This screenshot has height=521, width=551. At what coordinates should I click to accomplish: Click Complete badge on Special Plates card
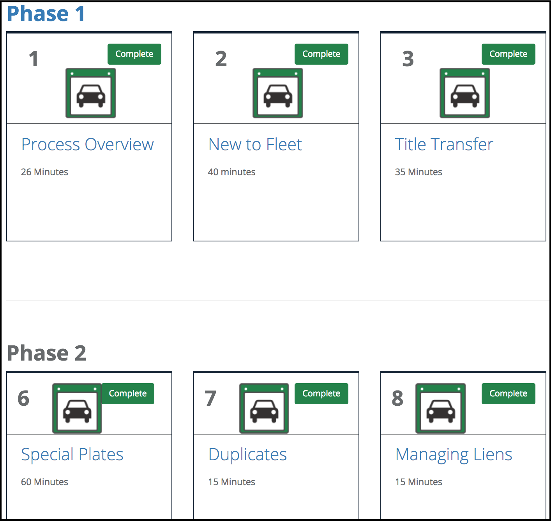[x=128, y=394]
